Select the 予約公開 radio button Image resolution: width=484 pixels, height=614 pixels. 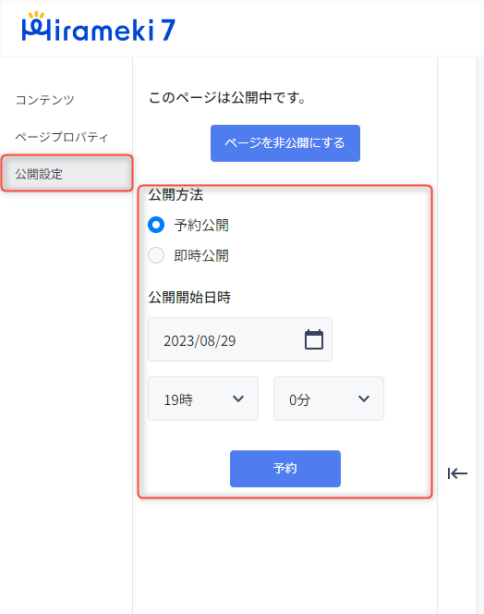pos(156,225)
